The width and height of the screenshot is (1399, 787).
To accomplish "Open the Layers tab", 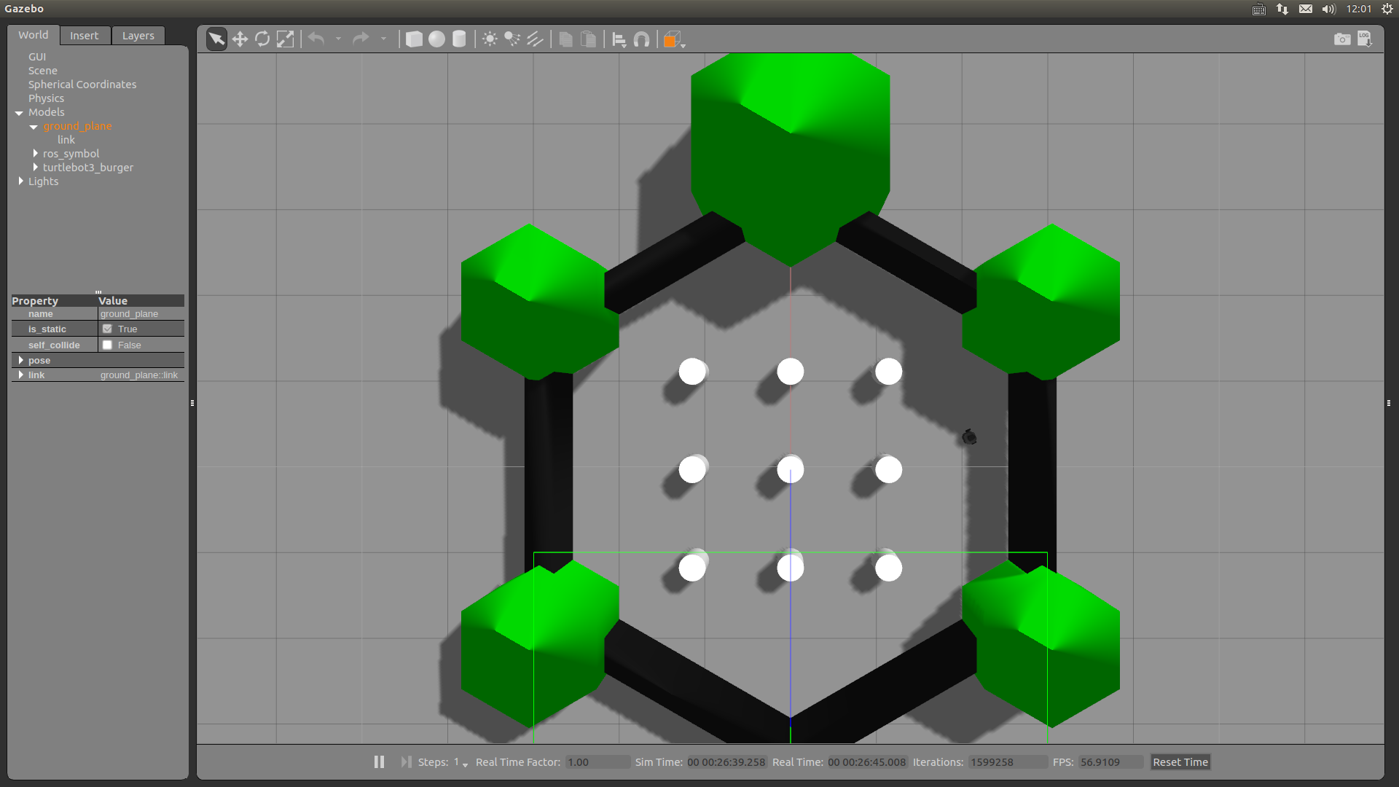I will (138, 35).
